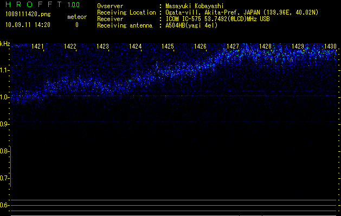Viewport: 341px width, 216px height.
Task: Select the 1423 time marker
Action: point(102,47)
